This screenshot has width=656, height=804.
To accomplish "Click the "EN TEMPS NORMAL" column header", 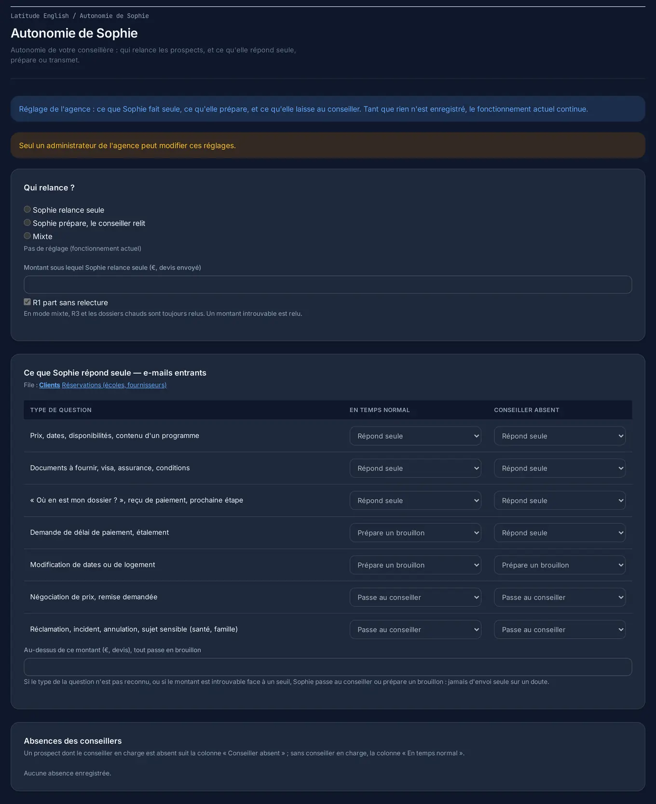I will pyautogui.click(x=380, y=410).
